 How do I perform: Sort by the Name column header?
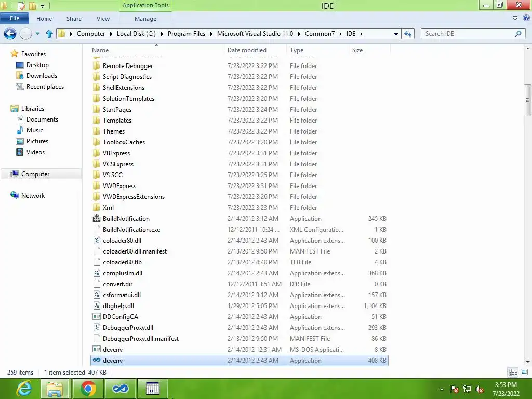(x=156, y=50)
